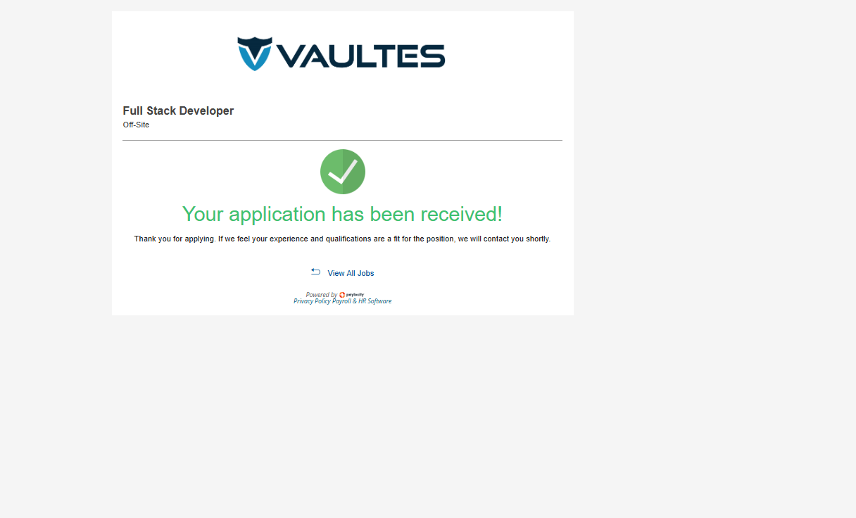
Task: Click the orange Paylocity ring icon
Action: (342, 295)
